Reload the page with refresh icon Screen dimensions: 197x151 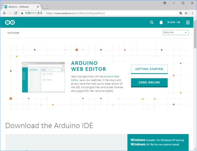pyautogui.click(x=16, y=13)
